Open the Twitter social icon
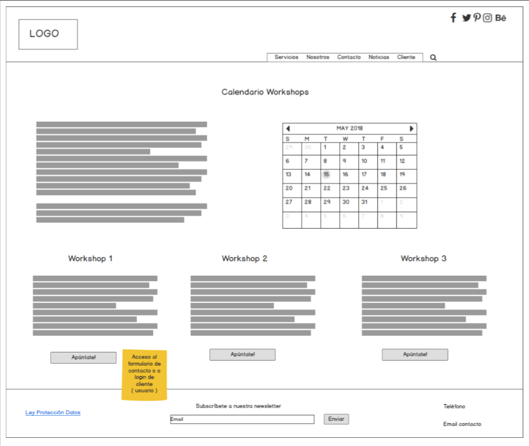Image resolution: width=529 pixels, height=446 pixels. pyautogui.click(x=466, y=18)
